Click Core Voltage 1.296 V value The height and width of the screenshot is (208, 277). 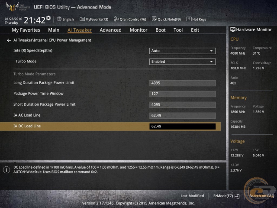(258, 68)
